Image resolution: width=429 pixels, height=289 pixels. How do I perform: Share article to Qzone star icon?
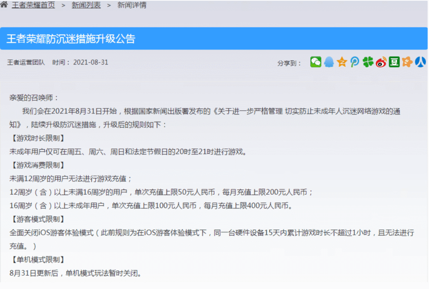[x=342, y=62]
